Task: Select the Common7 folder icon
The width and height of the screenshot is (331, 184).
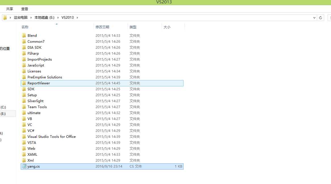Action: (24, 41)
